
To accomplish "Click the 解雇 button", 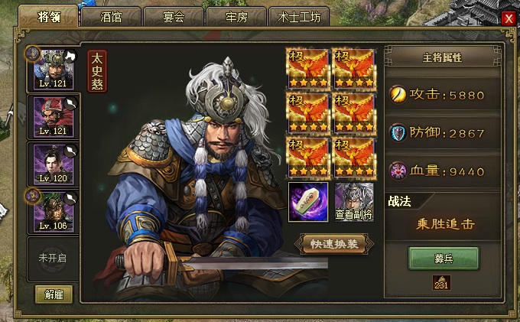I will (54, 294).
